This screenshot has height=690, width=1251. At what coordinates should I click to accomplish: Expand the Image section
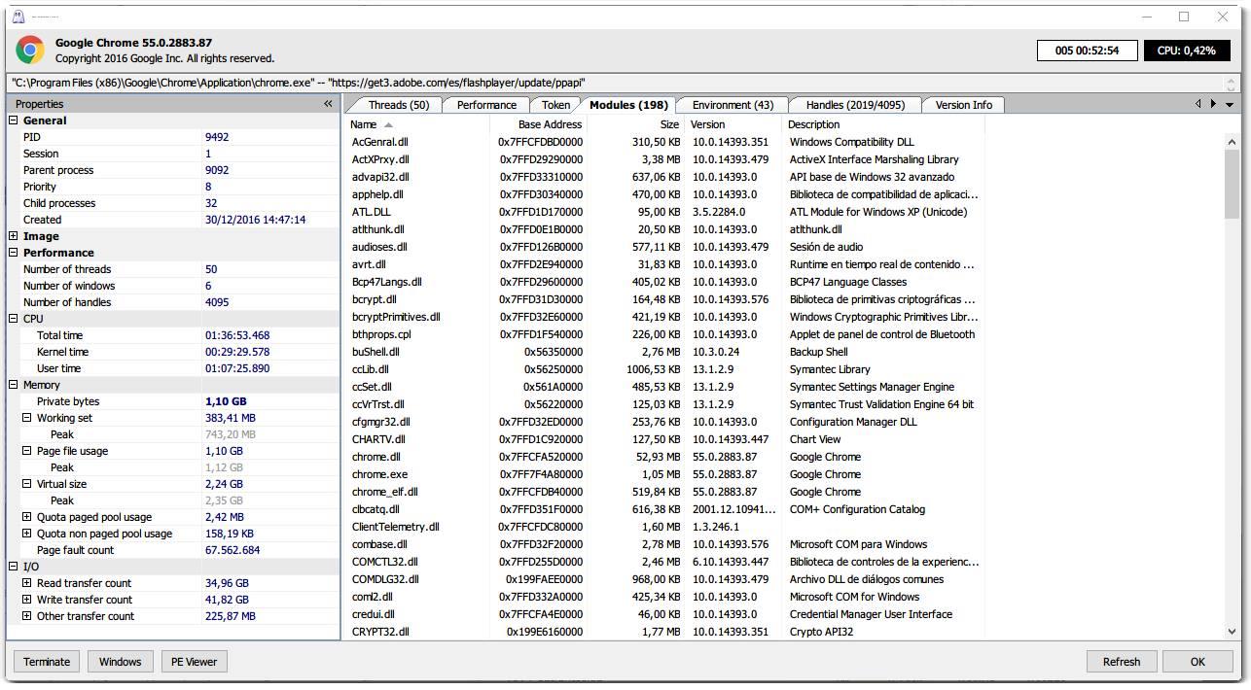pyautogui.click(x=14, y=236)
